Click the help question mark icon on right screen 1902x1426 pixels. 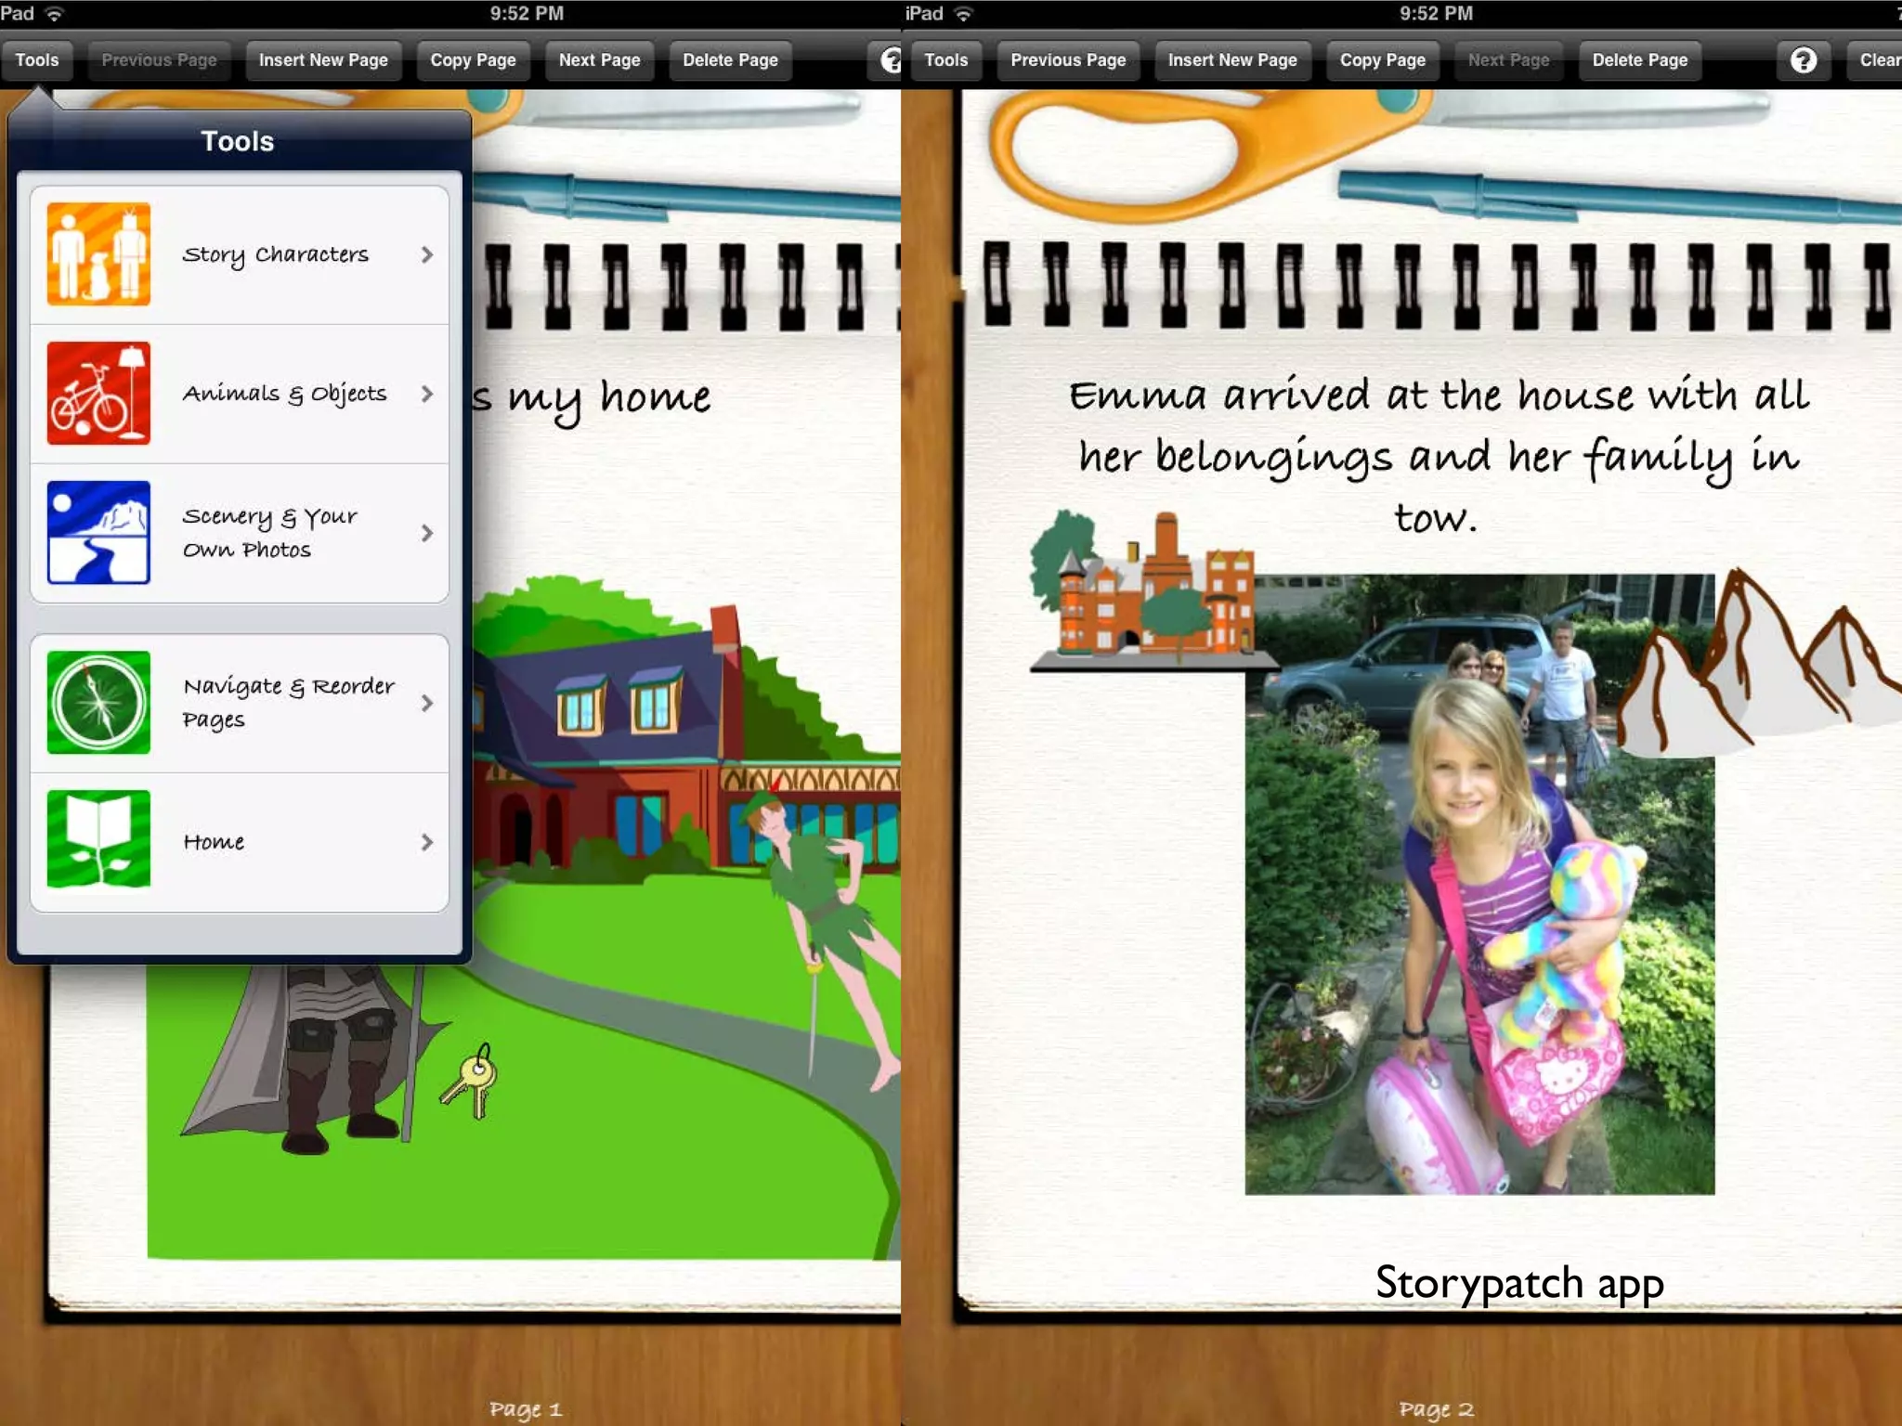pos(1803,60)
